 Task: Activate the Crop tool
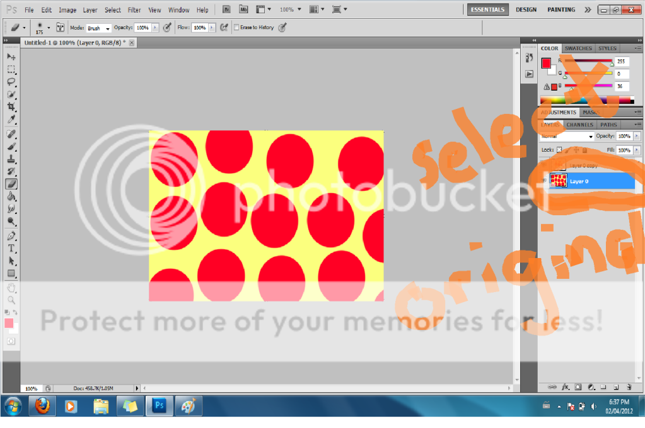(x=11, y=107)
